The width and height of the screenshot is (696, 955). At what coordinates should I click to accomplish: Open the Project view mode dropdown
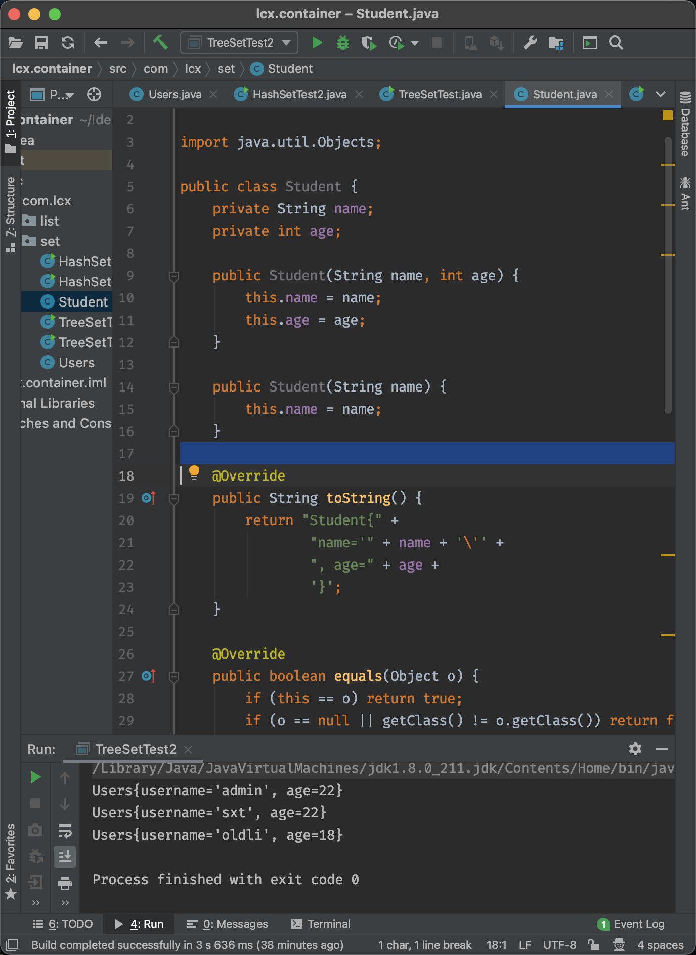point(53,95)
